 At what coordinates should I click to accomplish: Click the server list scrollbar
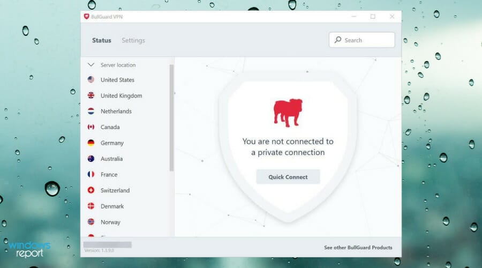(171, 118)
